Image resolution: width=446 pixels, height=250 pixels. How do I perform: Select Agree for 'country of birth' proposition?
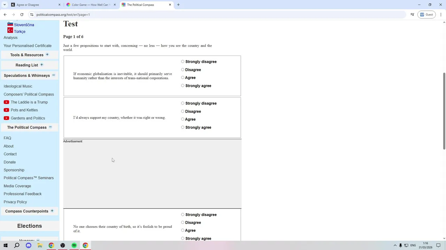click(183, 230)
